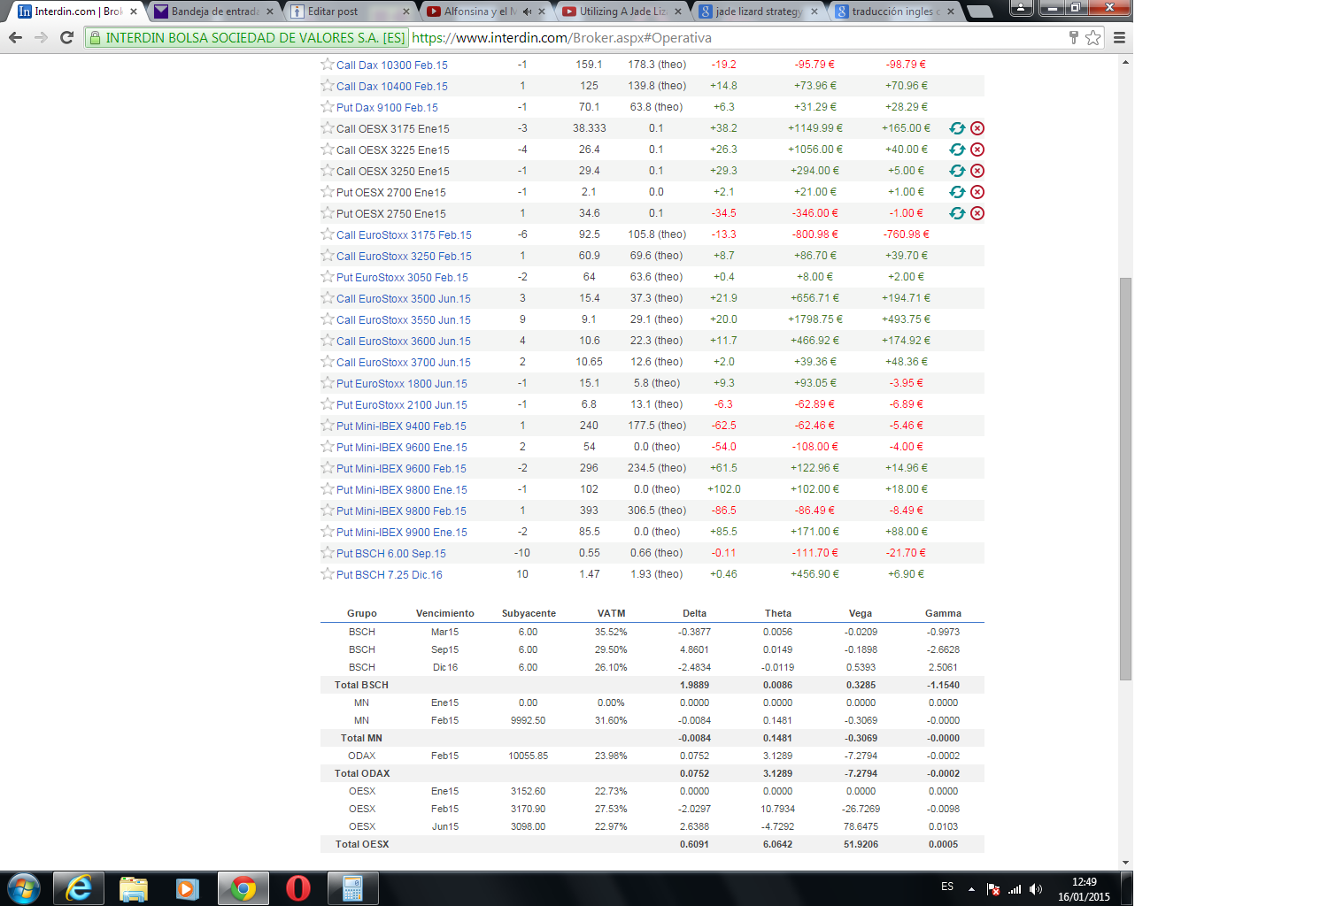Open Windows Media Player from taskbar

pyautogui.click(x=188, y=888)
